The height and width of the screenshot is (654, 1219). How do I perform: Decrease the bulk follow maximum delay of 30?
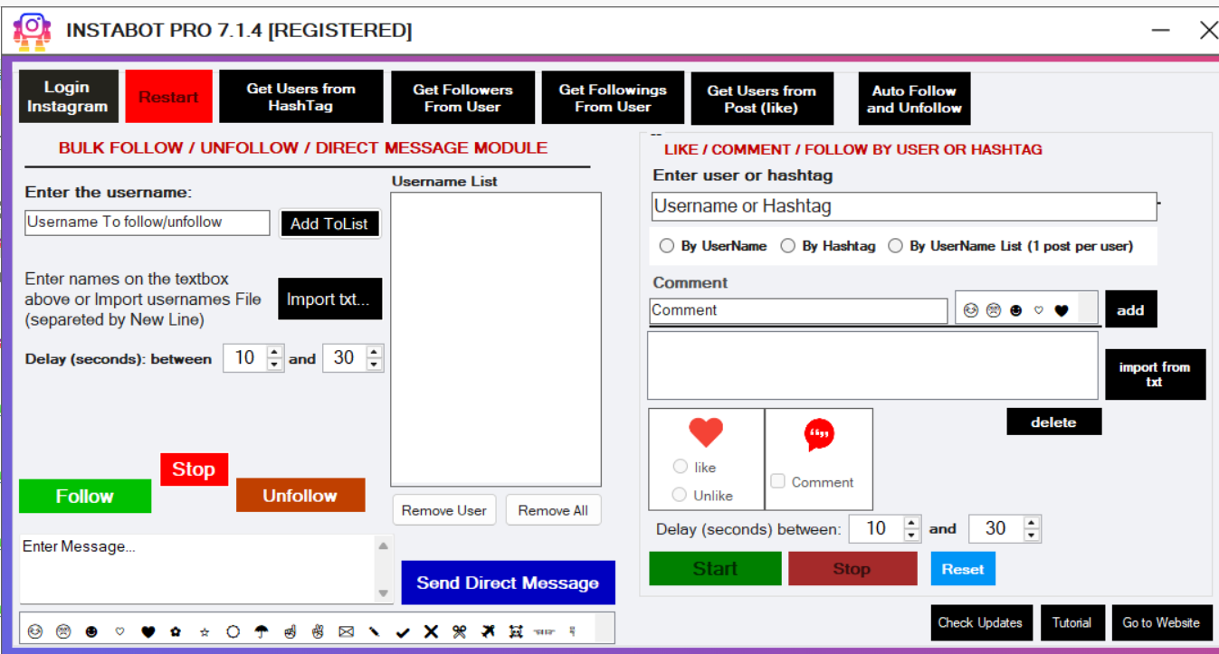point(375,365)
